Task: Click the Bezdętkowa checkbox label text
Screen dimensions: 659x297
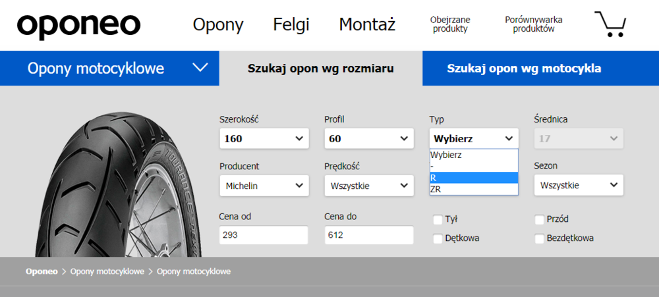Action: pos(570,238)
